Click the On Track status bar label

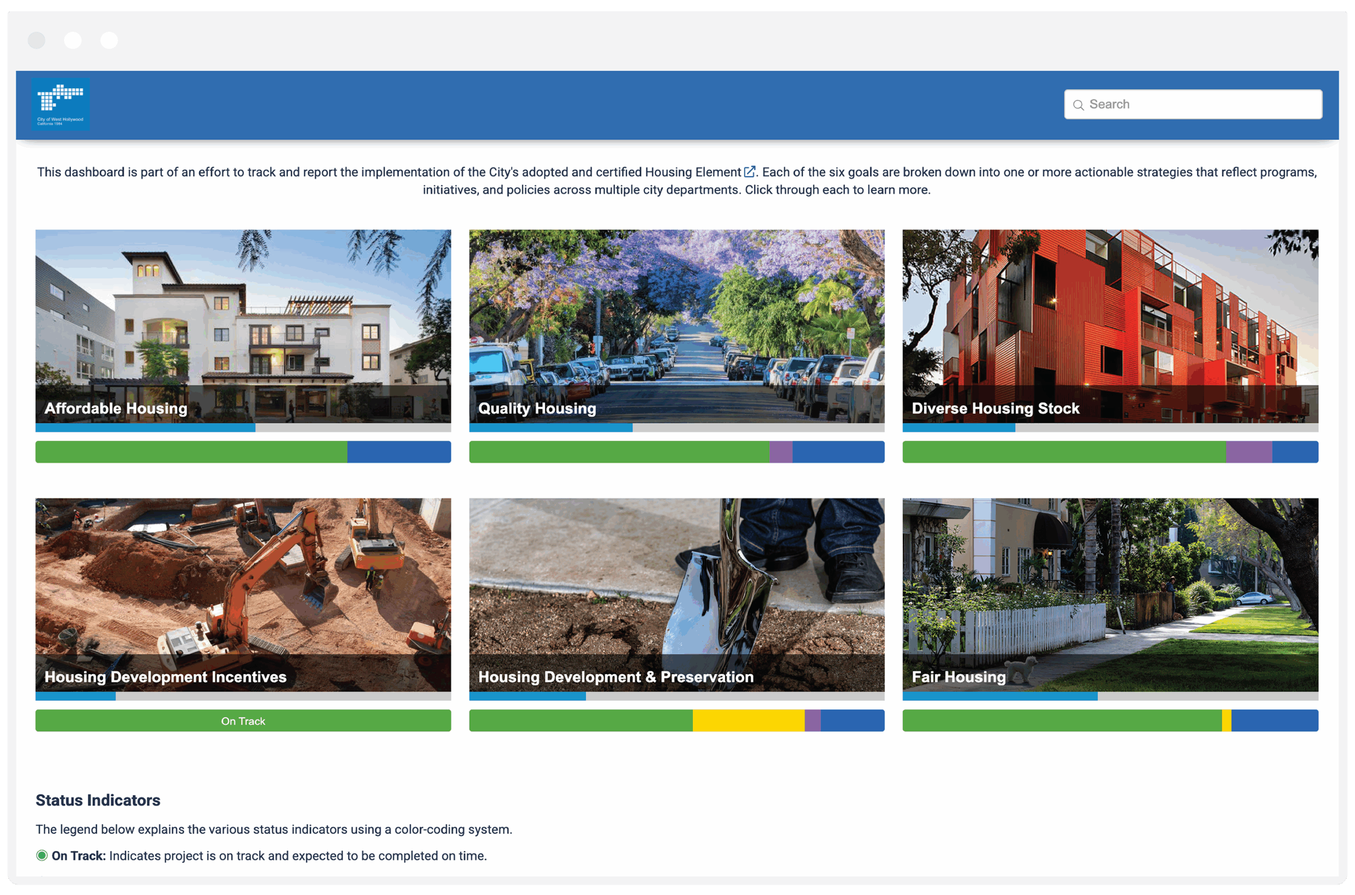(243, 721)
